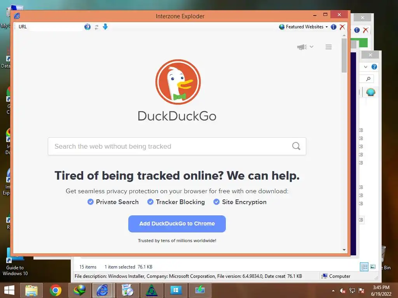
Task: Focus the URL input field
Action: point(56,27)
